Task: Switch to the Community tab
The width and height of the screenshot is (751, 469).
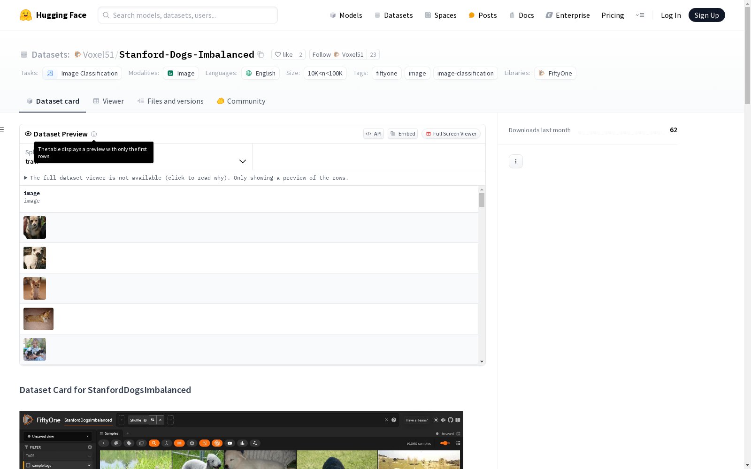Action: pos(241,101)
